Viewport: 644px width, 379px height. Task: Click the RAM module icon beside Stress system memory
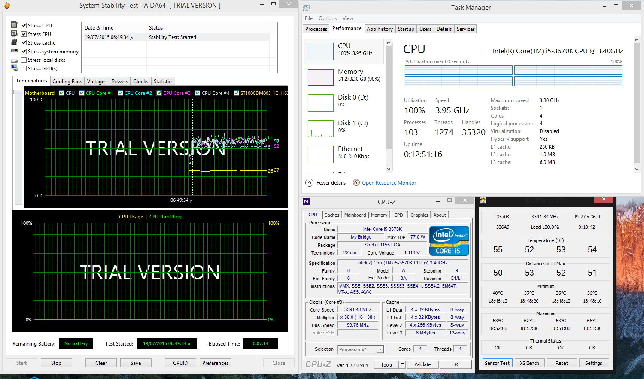click(x=14, y=51)
